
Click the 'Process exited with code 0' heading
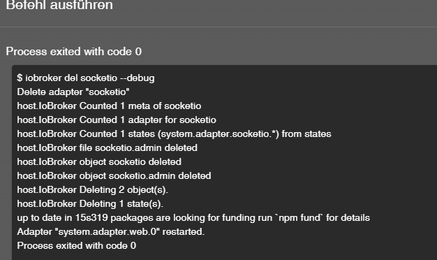tap(74, 52)
